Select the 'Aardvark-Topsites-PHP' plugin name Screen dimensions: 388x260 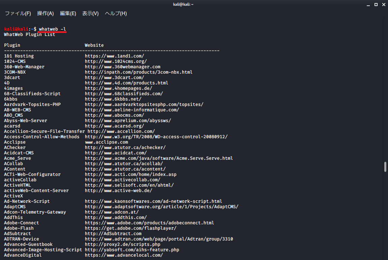point(32,105)
